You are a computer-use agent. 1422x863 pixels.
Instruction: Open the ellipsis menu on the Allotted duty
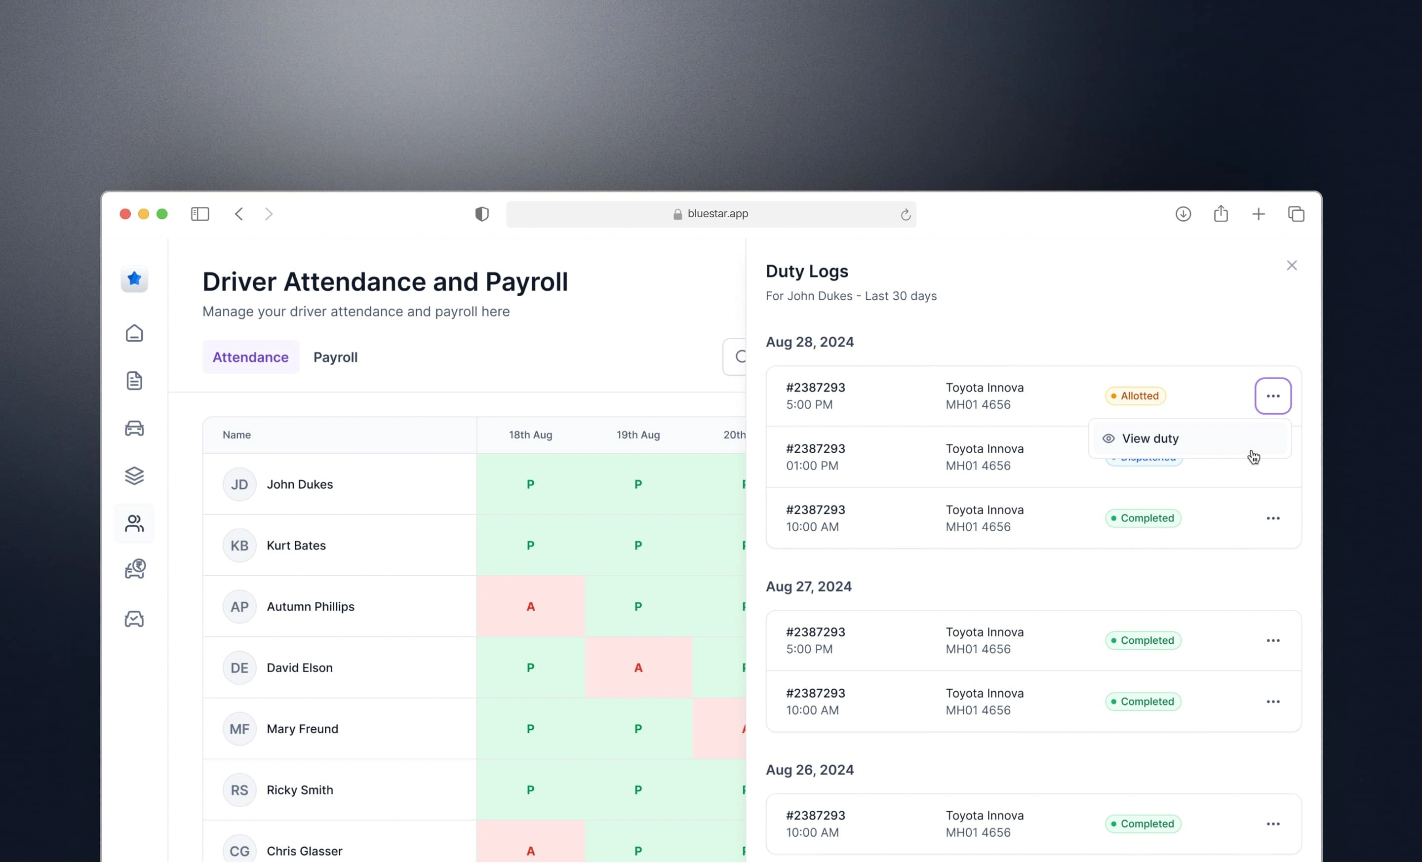pos(1273,396)
